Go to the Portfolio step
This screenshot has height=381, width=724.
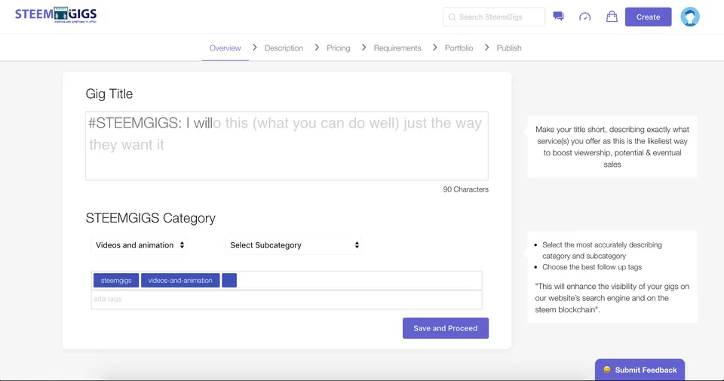(459, 48)
